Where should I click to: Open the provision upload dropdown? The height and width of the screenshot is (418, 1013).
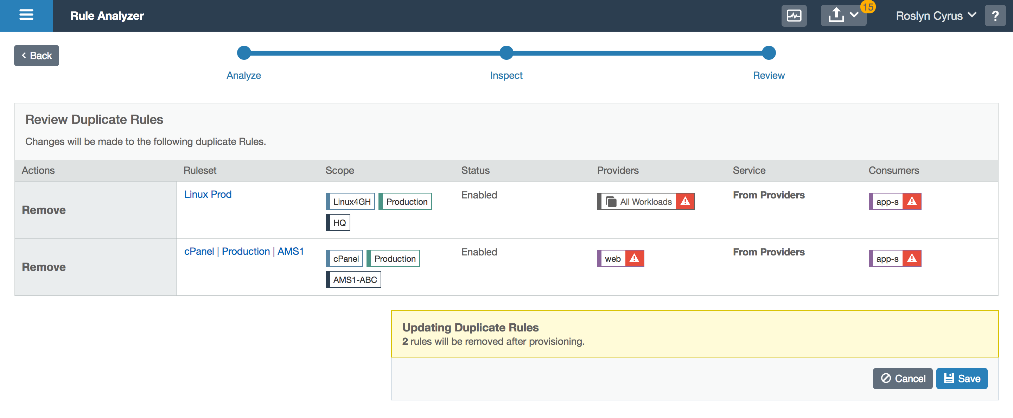(x=843, y=16)
